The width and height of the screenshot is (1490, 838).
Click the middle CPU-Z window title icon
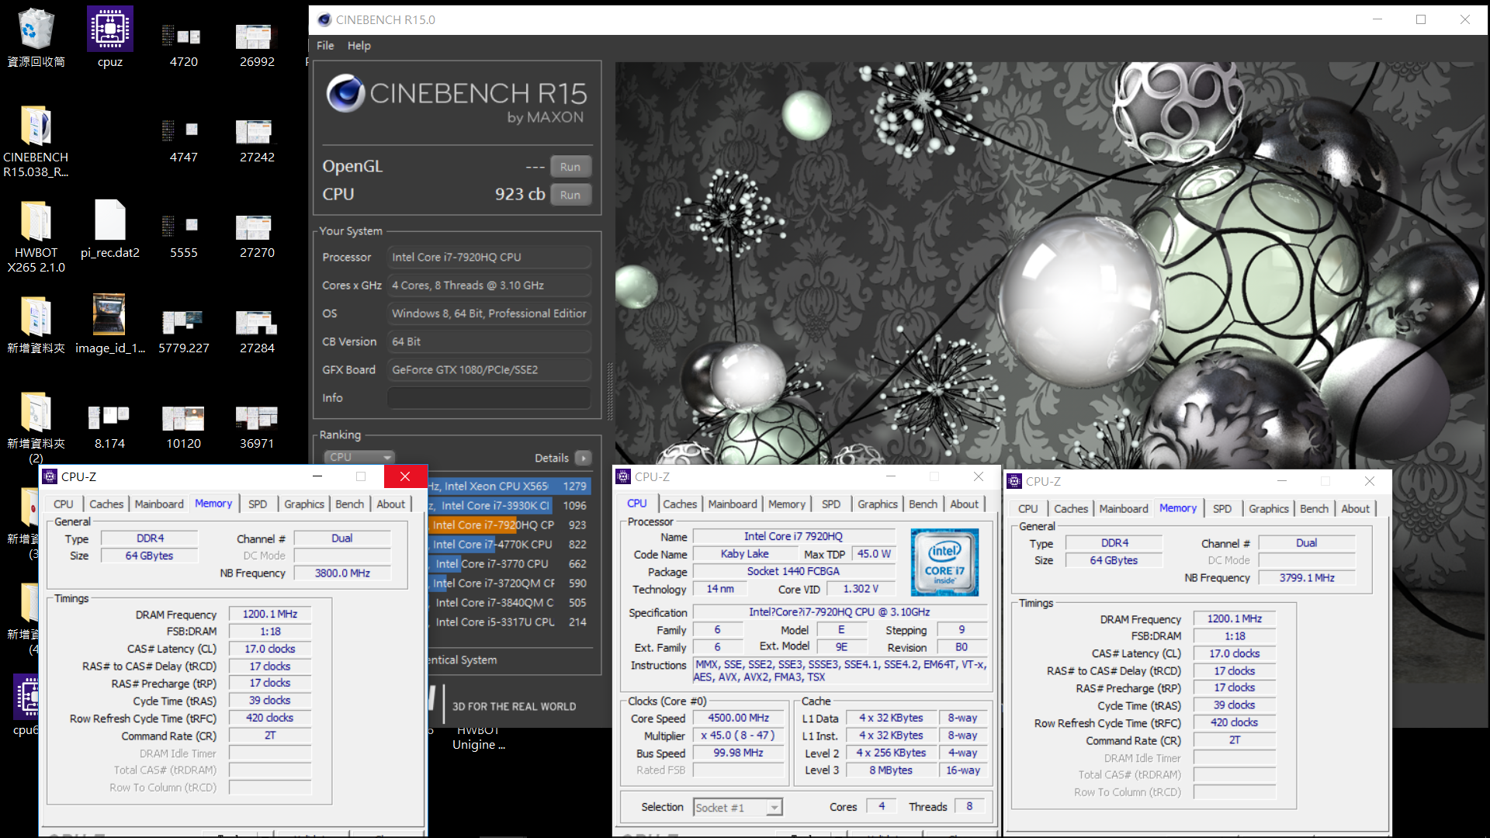tap(623, 476)
